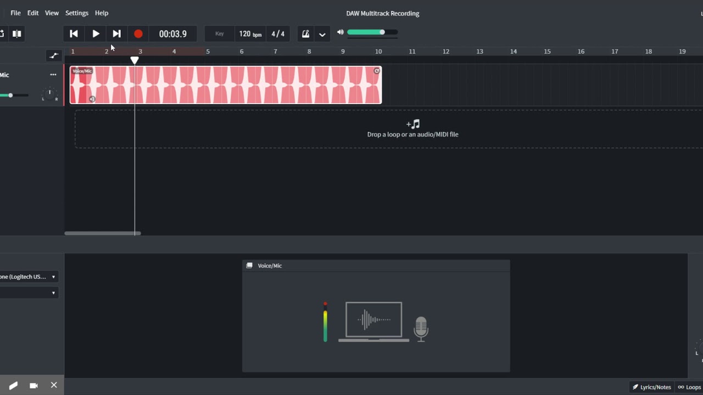Click the Voice/Mic panel title
Screen dimensions: 703x395
[x=270, y=266]
